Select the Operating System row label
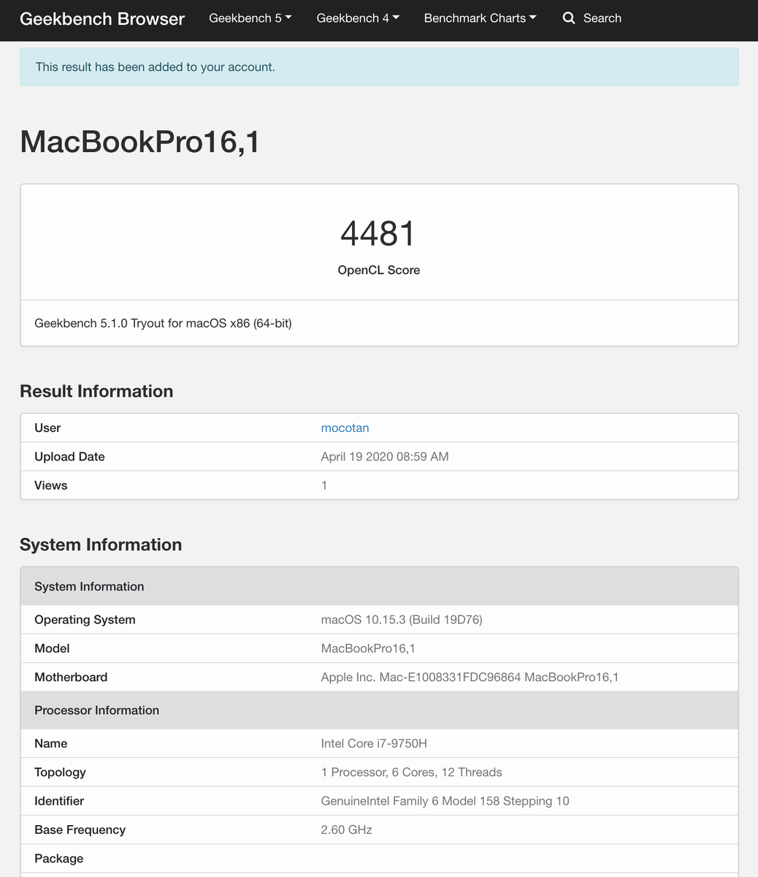This screenshot has width=758, height=877. 85,620
